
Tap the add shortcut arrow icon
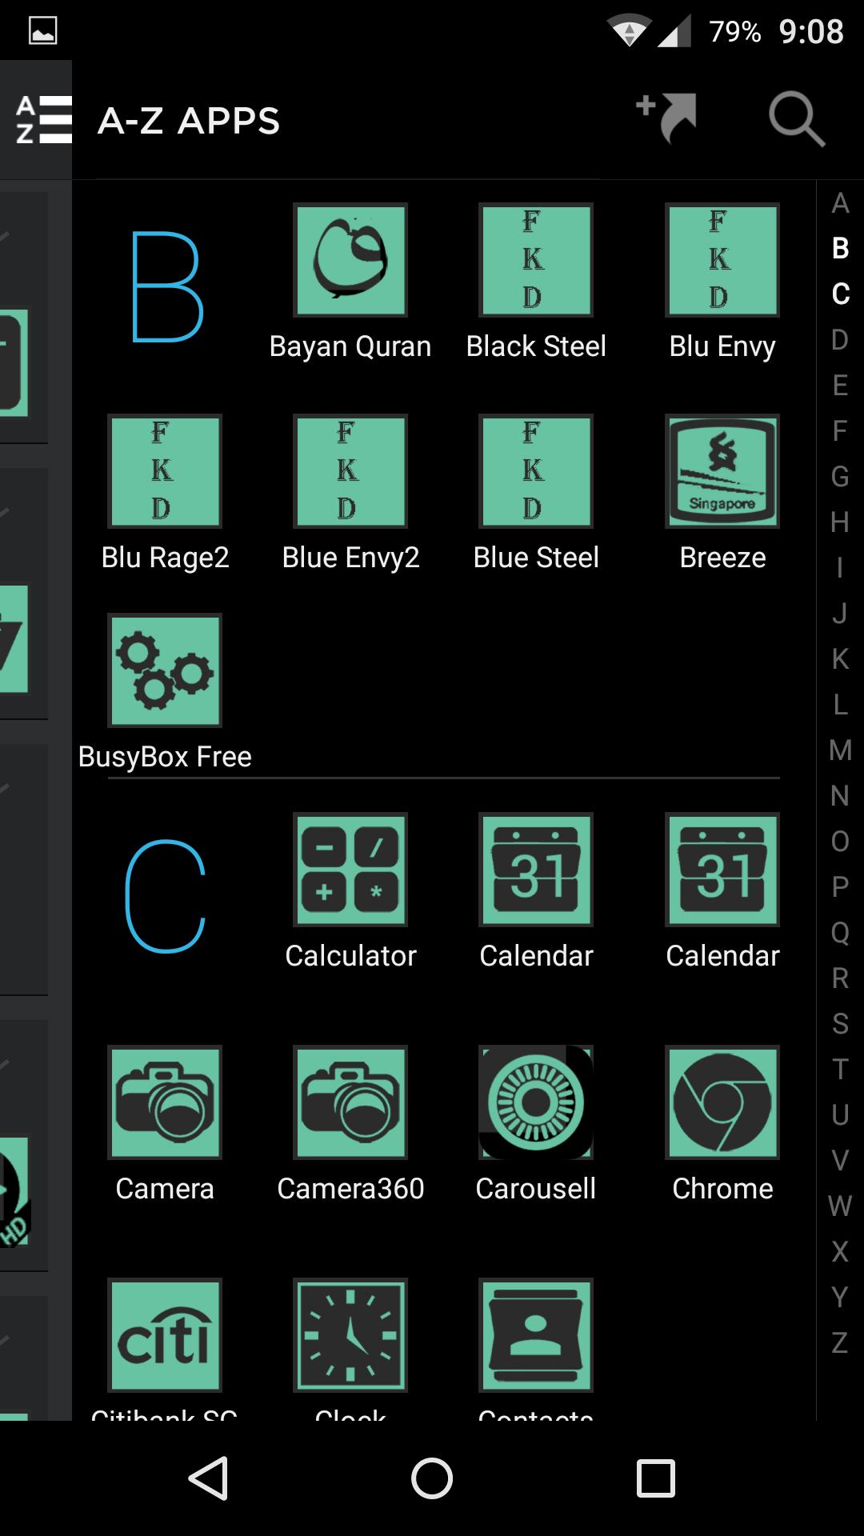pyautogui.click(x=666, y=118)
